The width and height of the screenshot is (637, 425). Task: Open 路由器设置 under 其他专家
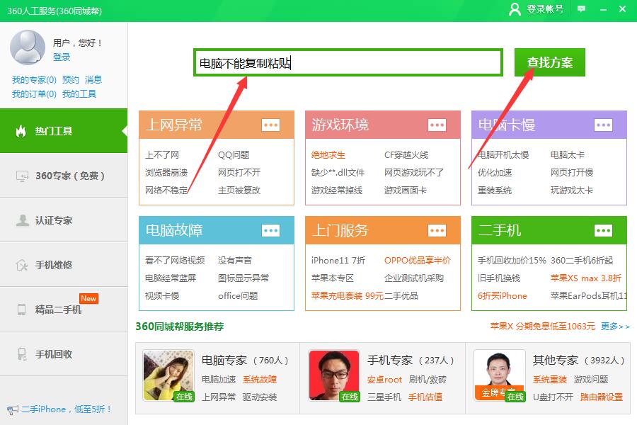coord(602,397)
